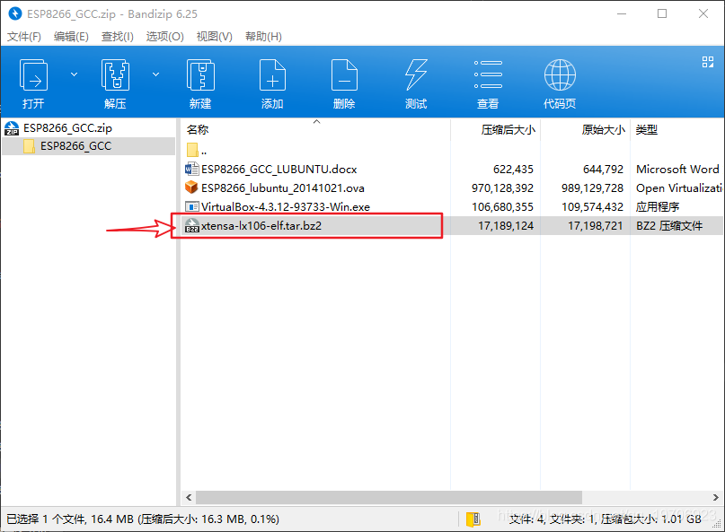Open the 选项(O) menu

[165, 37]
